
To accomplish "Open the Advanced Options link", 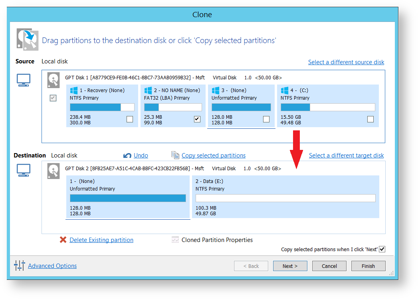I will coord(52,266).
